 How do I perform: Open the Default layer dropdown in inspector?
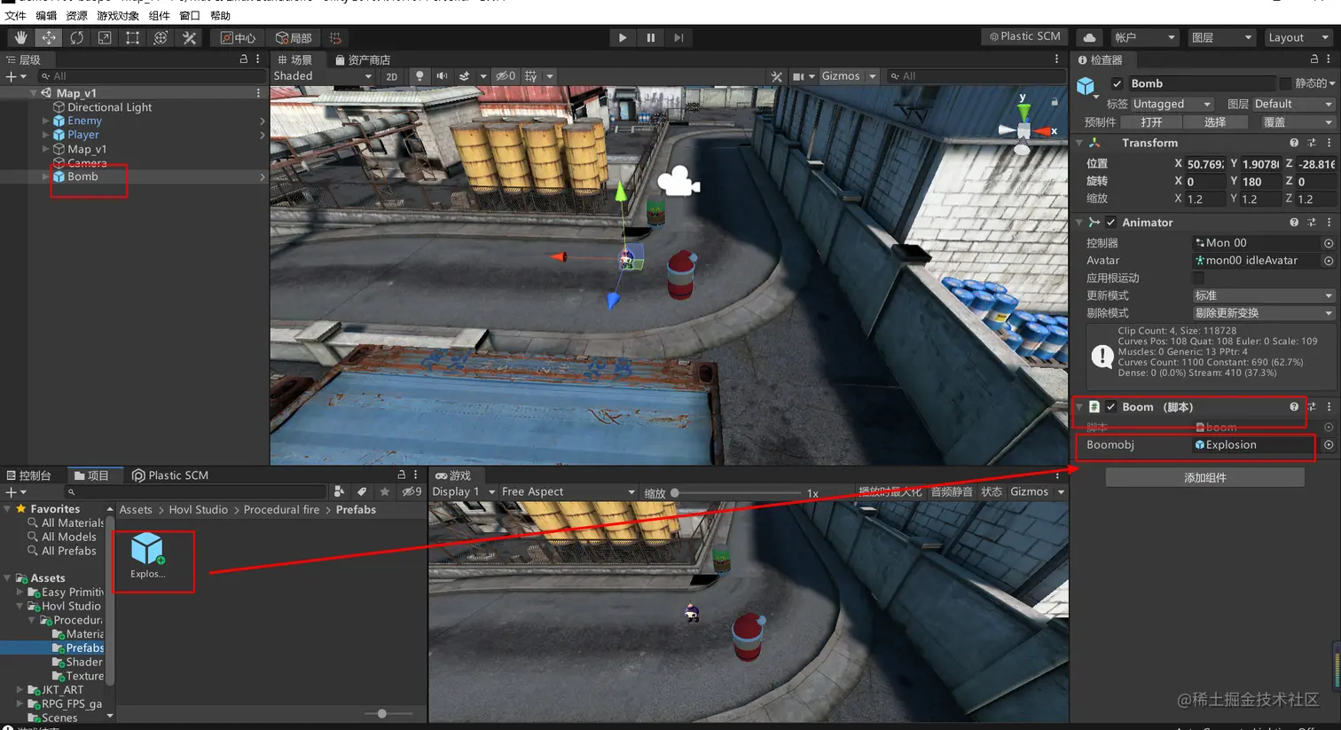tap(1293, 104)
